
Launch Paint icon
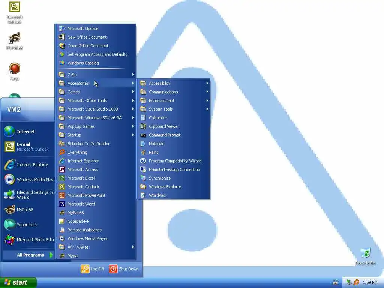(143, 152)
